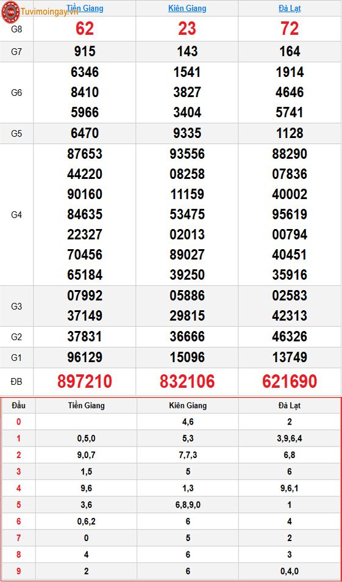Click G7 number 915
Image resolution: width=342 pixels, height=582 pixels.
click(85, 51)
